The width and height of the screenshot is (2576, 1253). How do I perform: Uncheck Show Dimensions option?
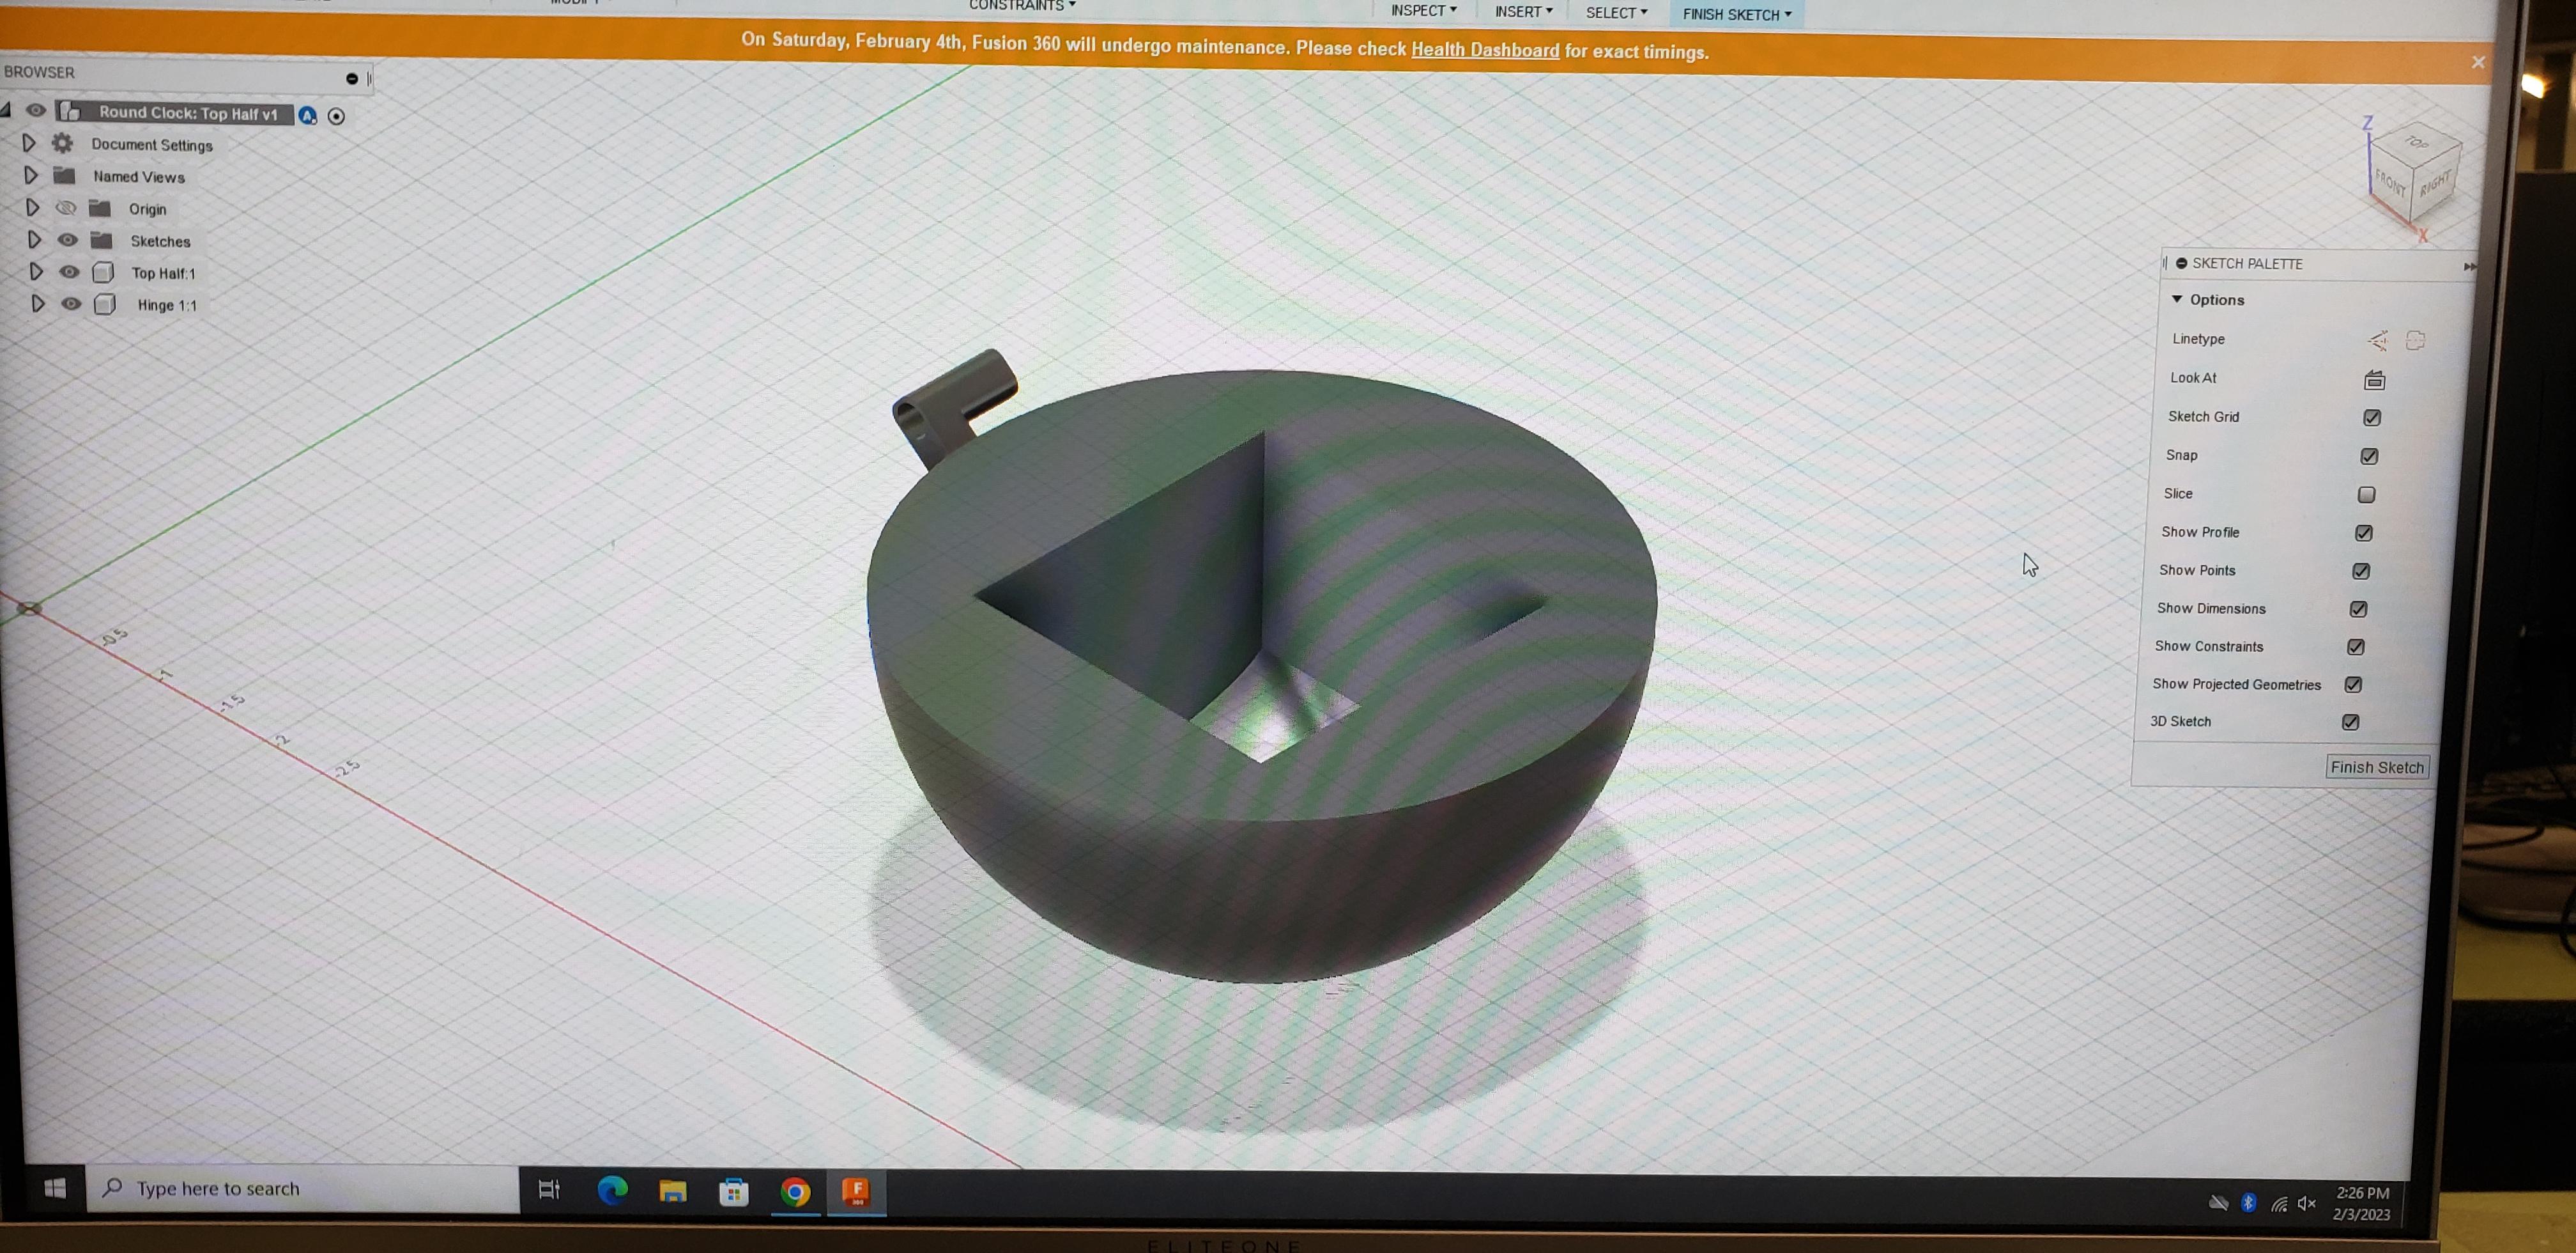2358,609
